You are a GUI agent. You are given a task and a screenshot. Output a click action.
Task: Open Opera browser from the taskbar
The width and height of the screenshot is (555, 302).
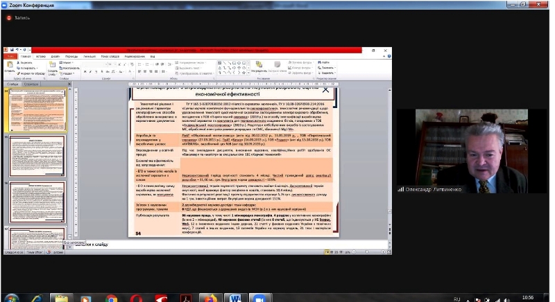pyautogui.click(x=136, y=299)
